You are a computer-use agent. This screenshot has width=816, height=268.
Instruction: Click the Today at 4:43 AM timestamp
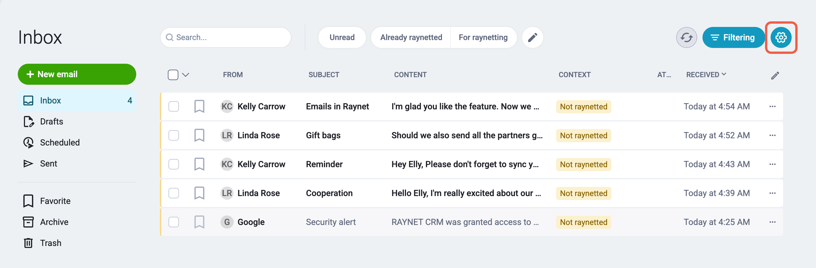coord(717,164)
